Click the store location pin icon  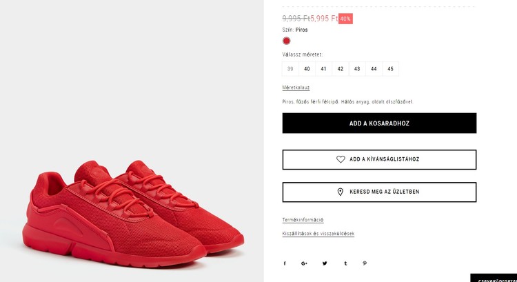(341, 192)
